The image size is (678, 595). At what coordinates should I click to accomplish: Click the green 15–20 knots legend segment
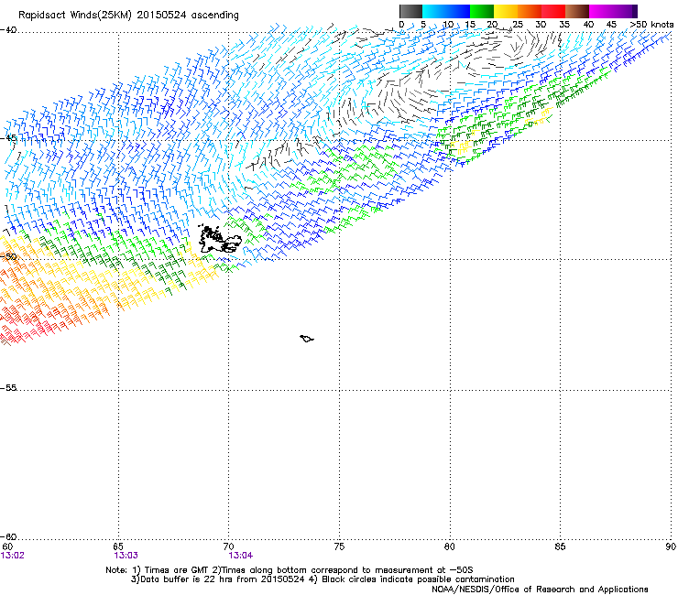482,11
